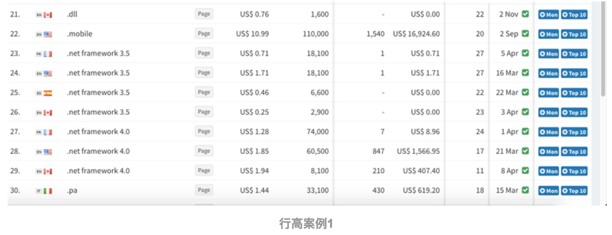Screen dimensions: 612x235
Task: Click Mon button in row 28
Action: click(x=549, y=152)
